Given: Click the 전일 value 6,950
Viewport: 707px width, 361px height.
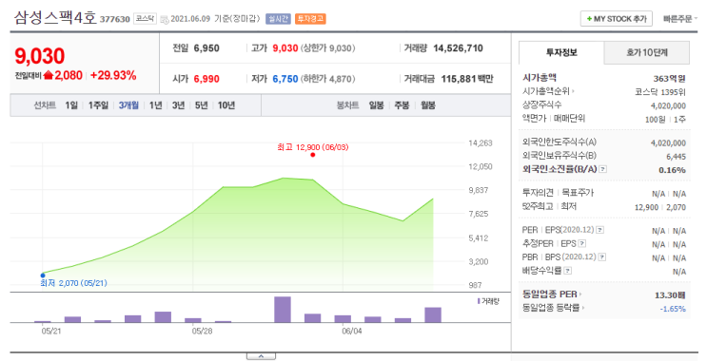Looking at the screenshot, I should (206, 48).
